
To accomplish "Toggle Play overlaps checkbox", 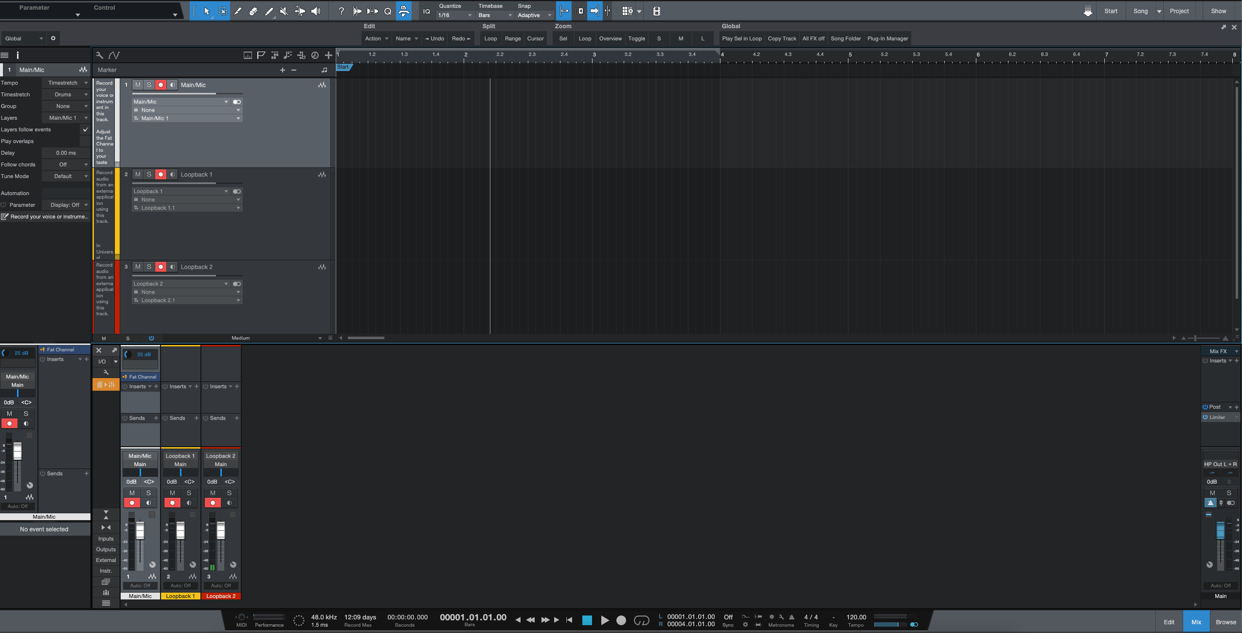I will click(86, 141).
